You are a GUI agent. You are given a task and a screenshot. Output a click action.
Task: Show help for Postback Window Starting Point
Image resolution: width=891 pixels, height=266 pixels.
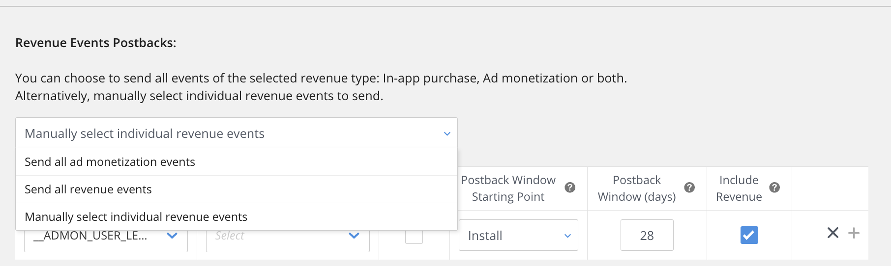(570, 187)
